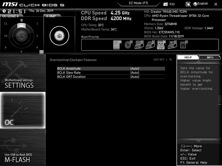Select the BCLK Amplitude setting row

pos(111,69)
